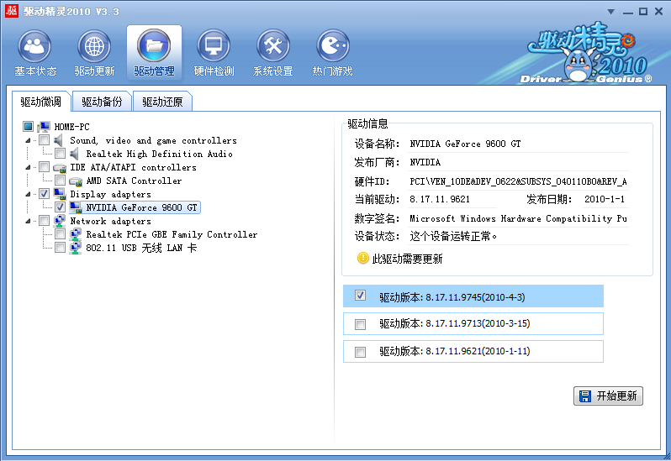This screenshot has height=461, width=671.
Task: Click the Network adapters icon
Action: coord(60,221)
